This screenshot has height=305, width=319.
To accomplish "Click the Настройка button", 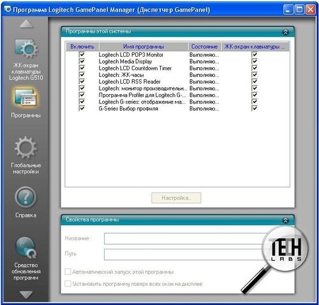I will click(x=176, y=198).
